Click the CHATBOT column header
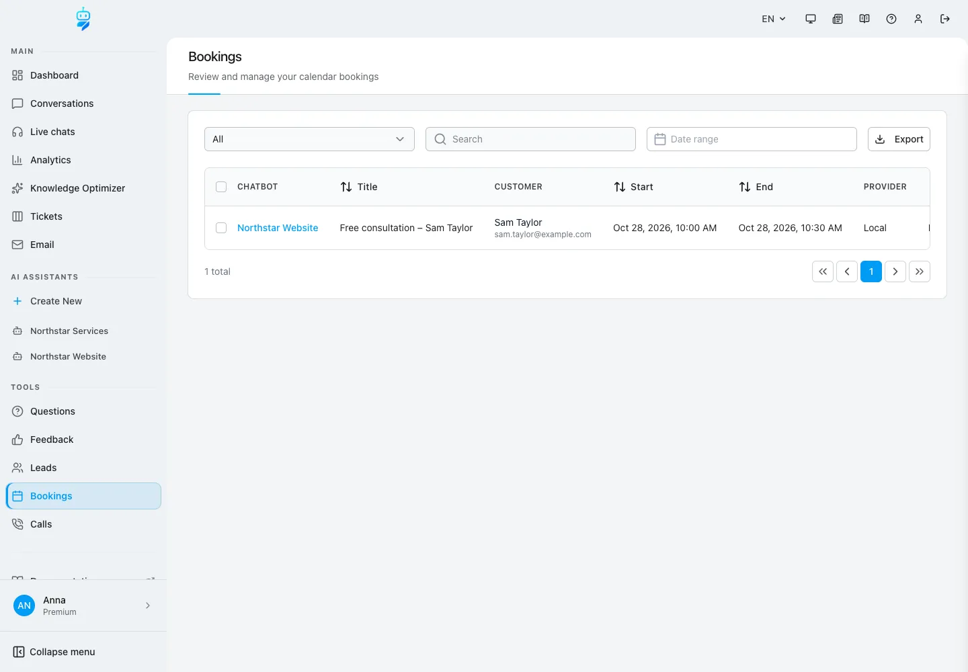Viewport: 968px width, 672px height. (x=257, y=187)
